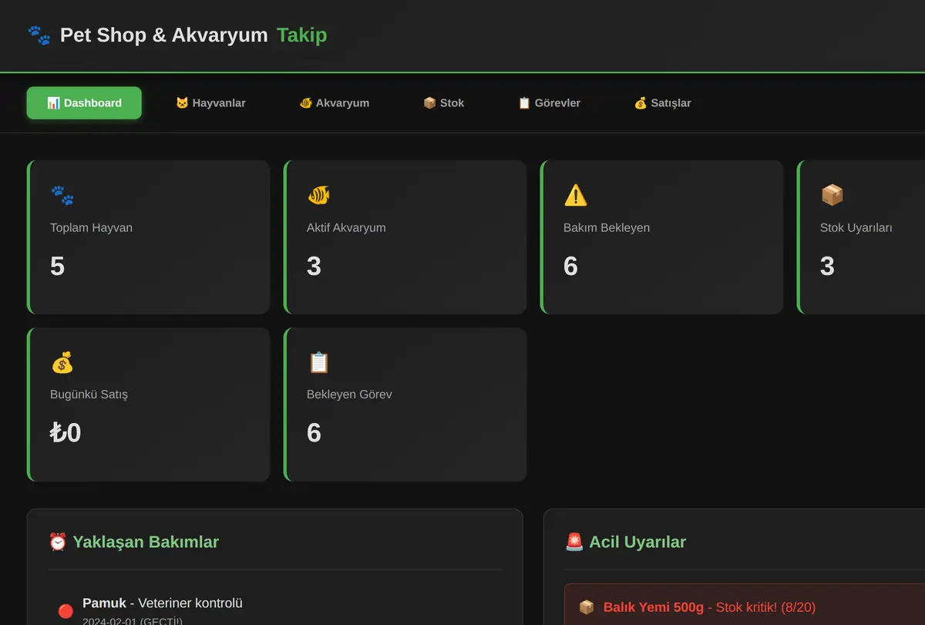Click the box icon above Stok Uyarıları
The image size is (925, 625).
(832, 195)
